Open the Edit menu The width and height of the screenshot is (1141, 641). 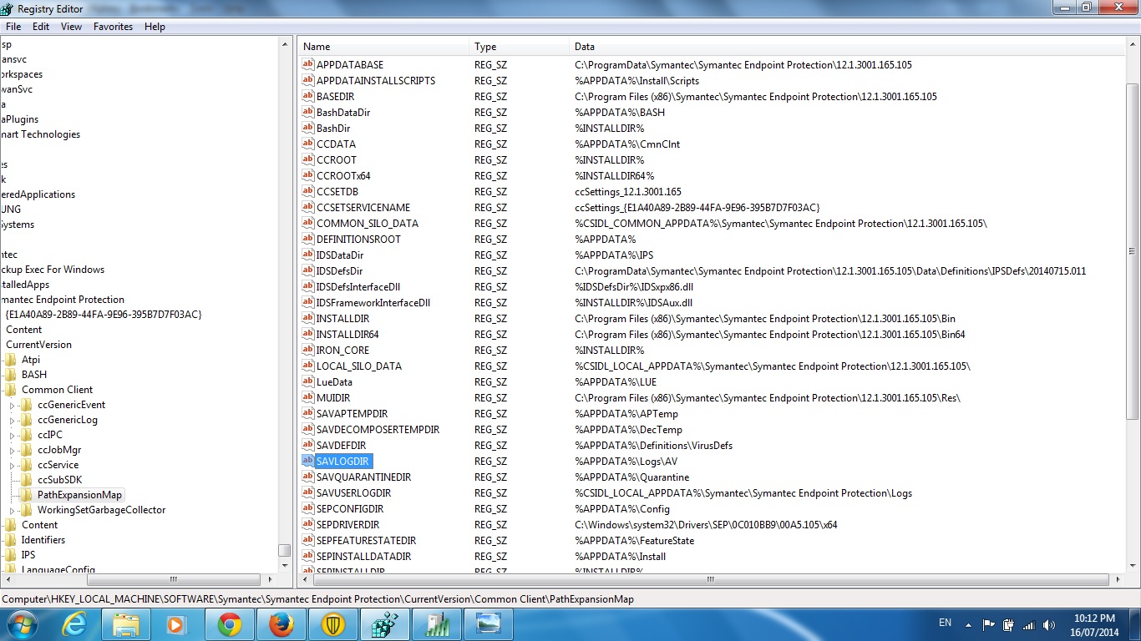41,27
